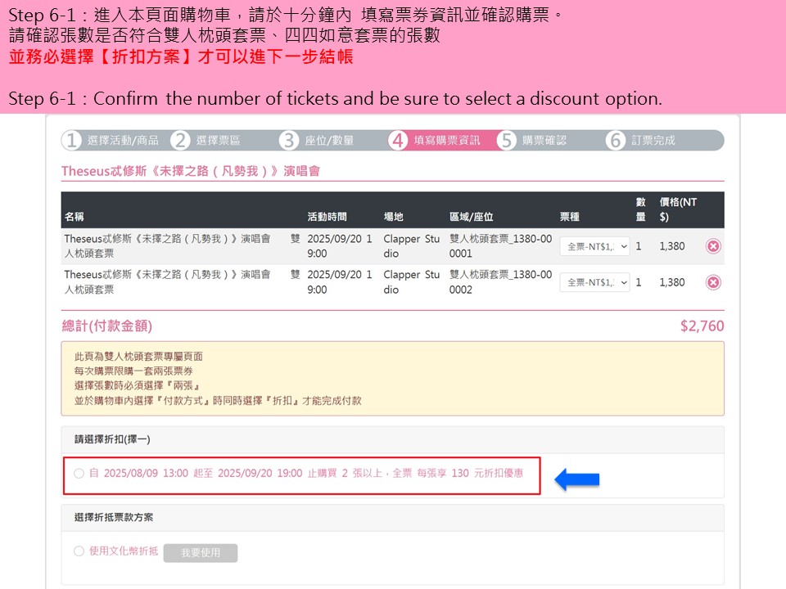The image size is (786, 589).
Task: Click the step 5 circle icon
Action: (507, 141)
